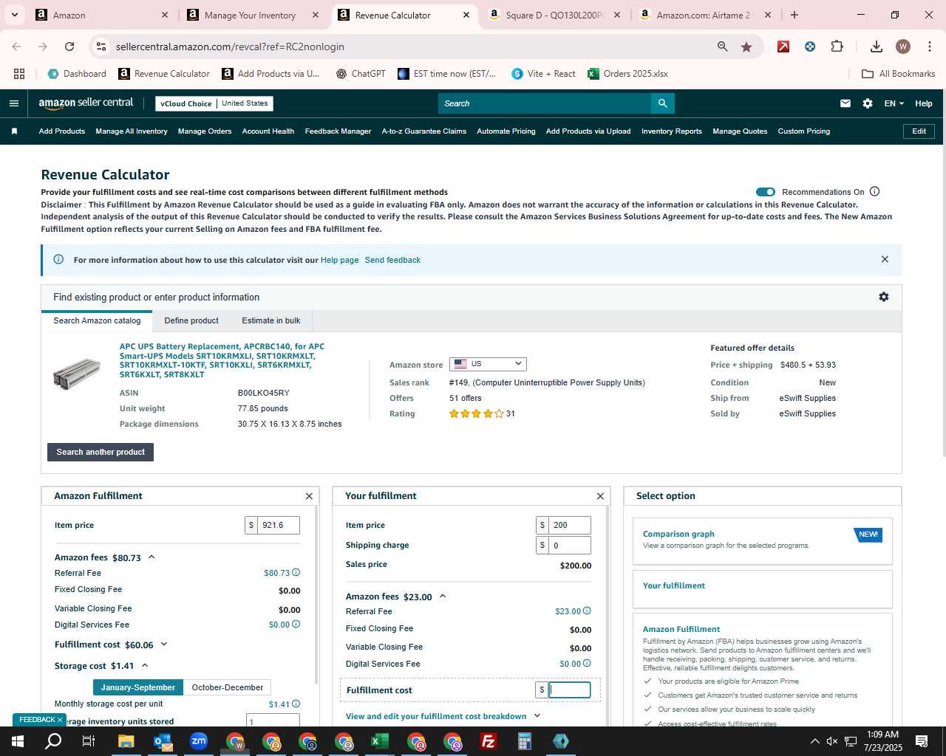Expand Fulfillment cost $60.06 section

click(x=164, y=645)
